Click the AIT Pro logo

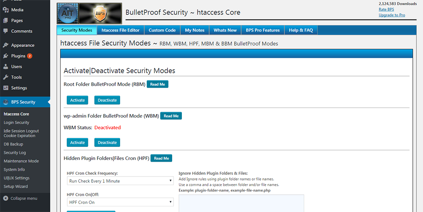[67, 14]
